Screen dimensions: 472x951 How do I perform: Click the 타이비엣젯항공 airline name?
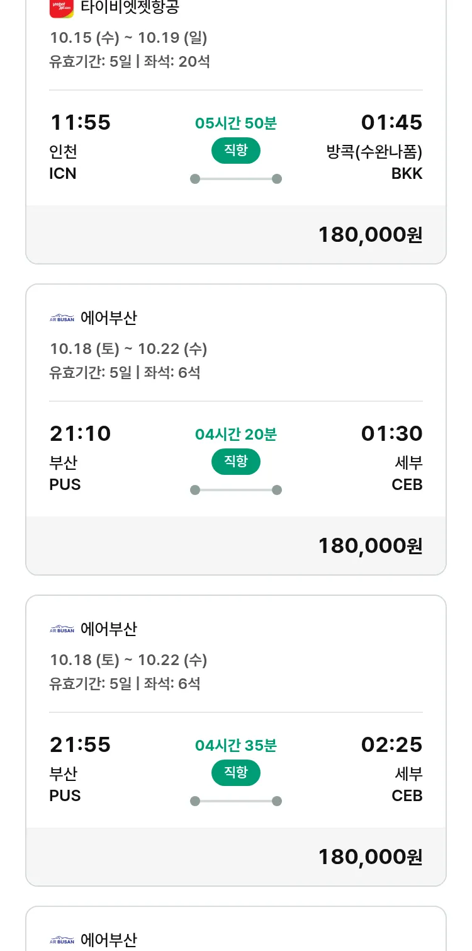click(130, 6)
